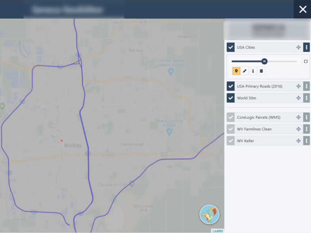Click the World 50m layer label
Viewport: 311px width, 233px height.
(x=247, y=98)
